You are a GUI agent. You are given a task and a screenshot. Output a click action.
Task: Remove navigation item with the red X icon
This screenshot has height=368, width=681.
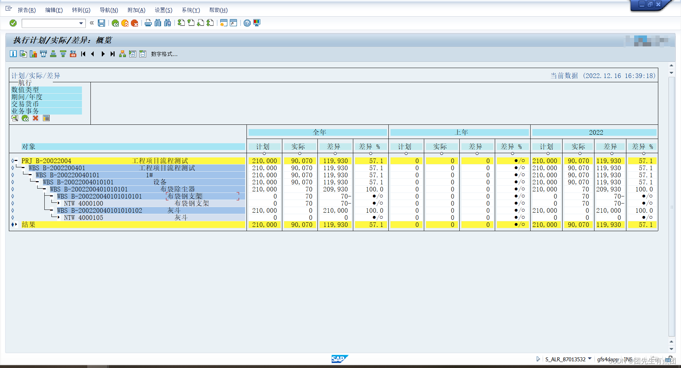(35, 118)
